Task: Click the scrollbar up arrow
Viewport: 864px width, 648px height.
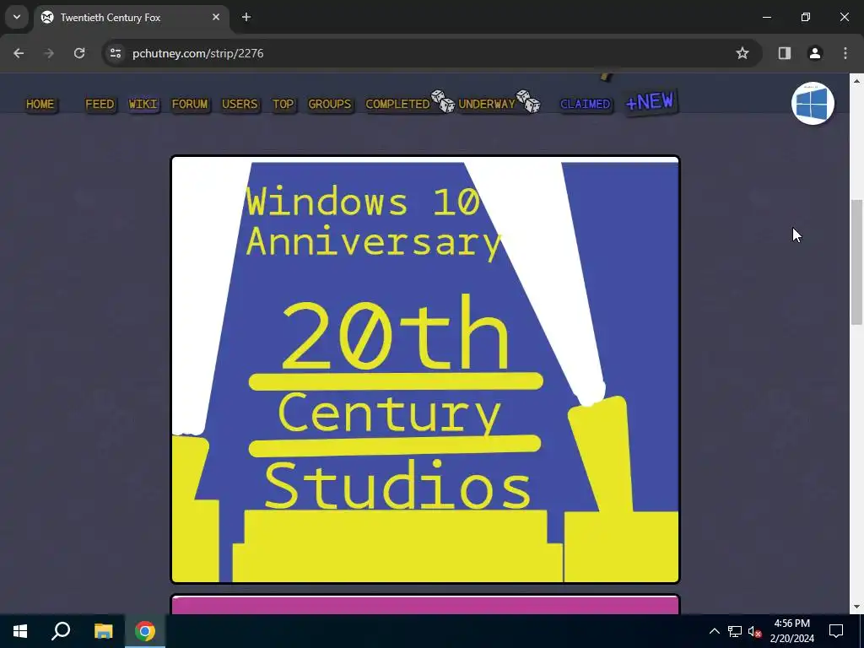Action: coord(856,81)
